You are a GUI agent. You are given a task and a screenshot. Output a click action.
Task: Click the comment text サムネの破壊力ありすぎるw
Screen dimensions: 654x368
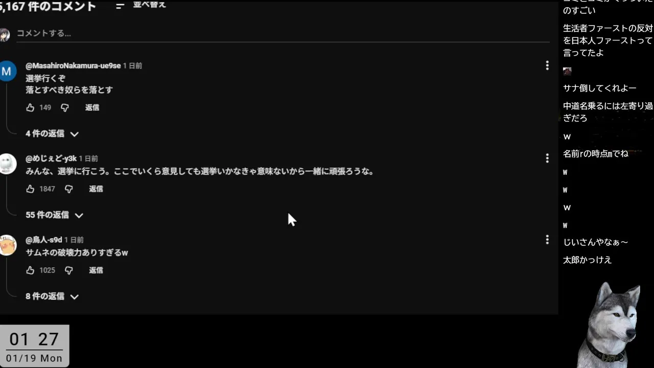coord(77,252)
